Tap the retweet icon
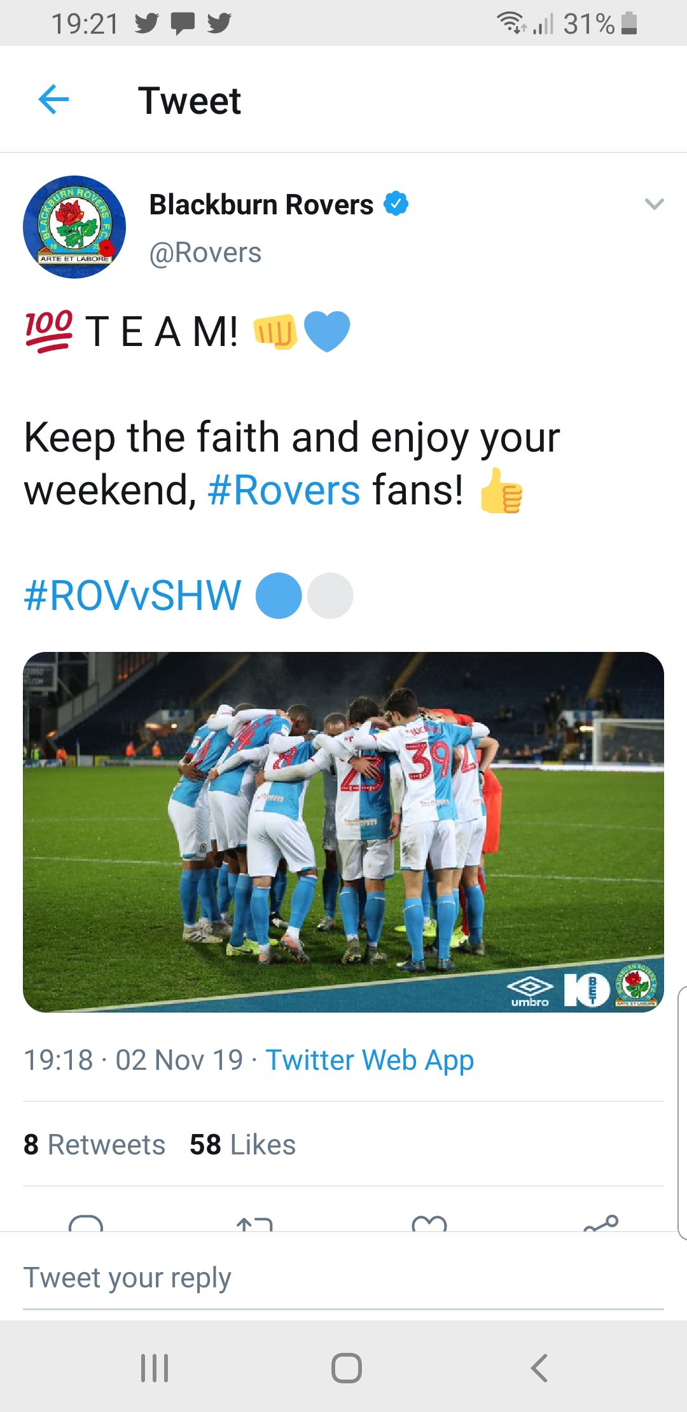This screenshot has width=687, height=1412. [x=254, y=1223]
